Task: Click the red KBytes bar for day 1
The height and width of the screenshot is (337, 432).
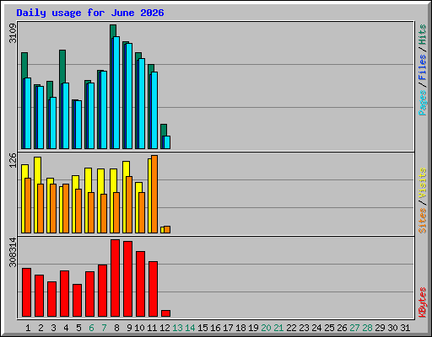Action: pyautogui.click(x=26, y=292)
